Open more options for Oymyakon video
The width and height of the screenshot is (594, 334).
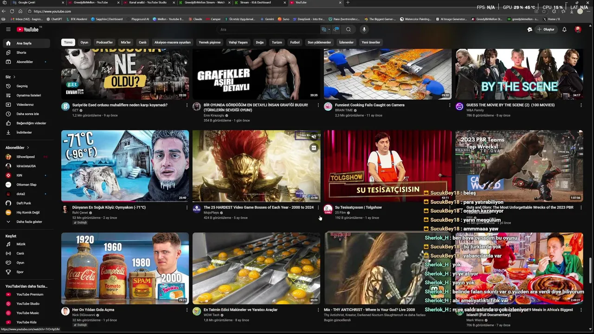(187, 208)
